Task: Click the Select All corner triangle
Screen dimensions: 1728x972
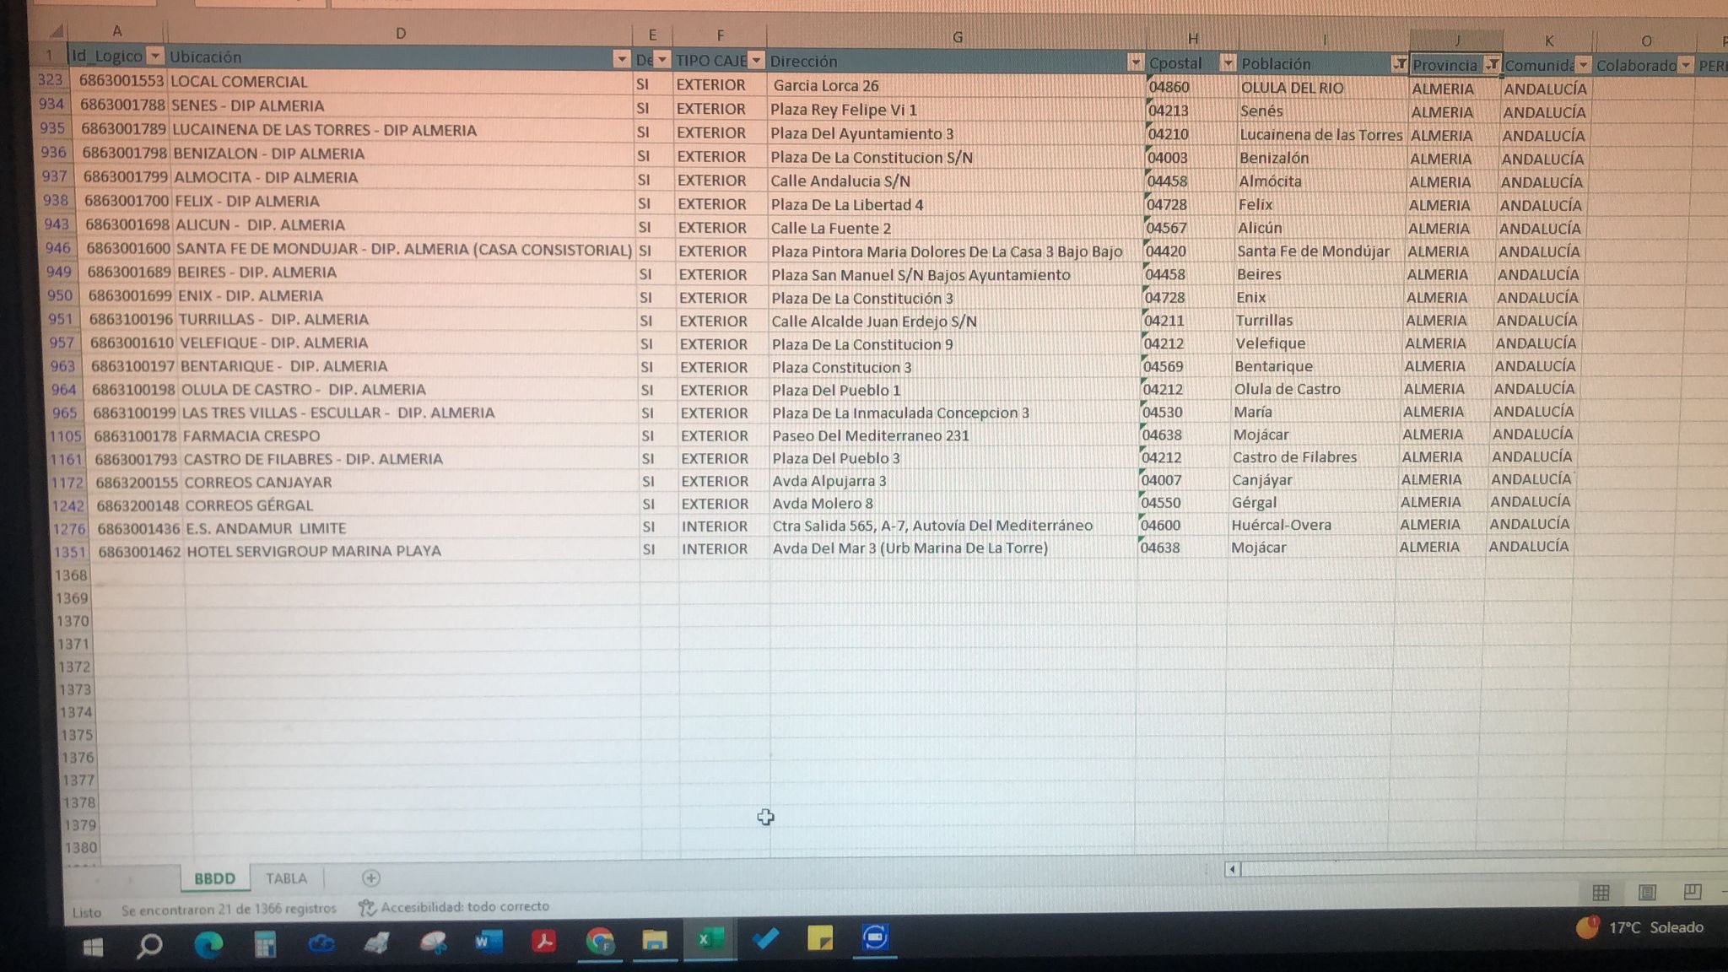Action: (x=56, y=32)
